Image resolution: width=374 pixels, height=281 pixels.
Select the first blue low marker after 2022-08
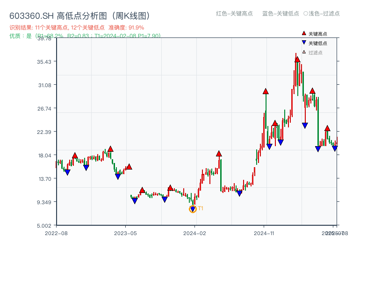pos(67,172)
